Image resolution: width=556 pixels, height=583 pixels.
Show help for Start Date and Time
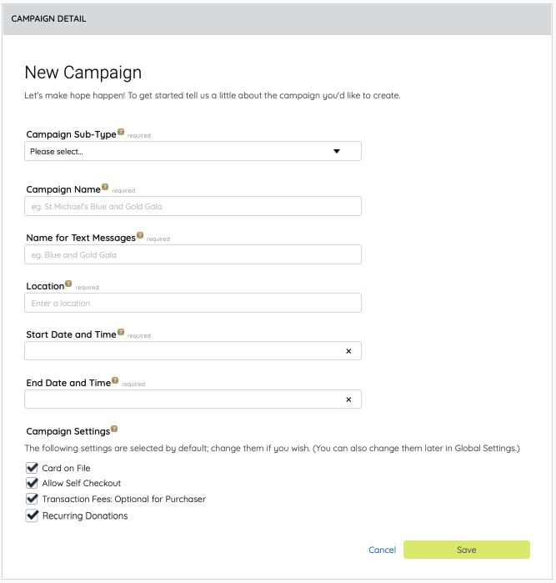point(121,332)
